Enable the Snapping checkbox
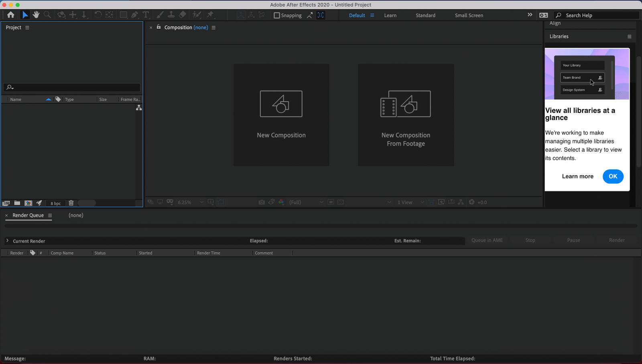The height and width of the screenshot is (364, 642). pyautogui.click(x=277, y=15)
